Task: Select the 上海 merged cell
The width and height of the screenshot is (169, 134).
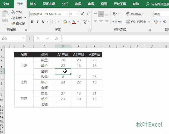Action: pyautogui.click(x=24, y=82)
